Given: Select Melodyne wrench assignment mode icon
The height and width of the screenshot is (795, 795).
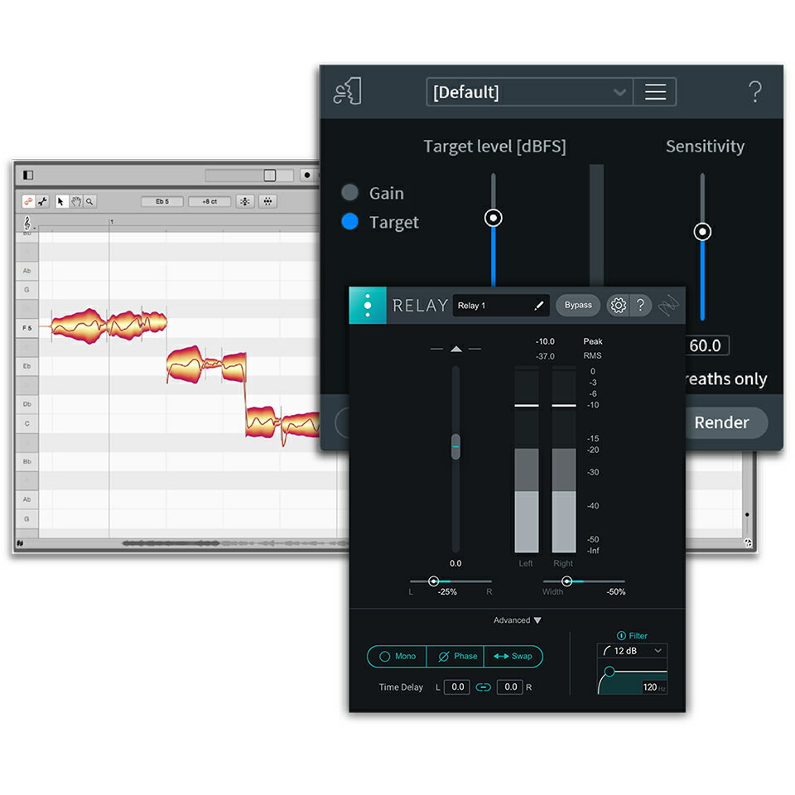Looking at the screenshot, I should [x=42, y=201].
